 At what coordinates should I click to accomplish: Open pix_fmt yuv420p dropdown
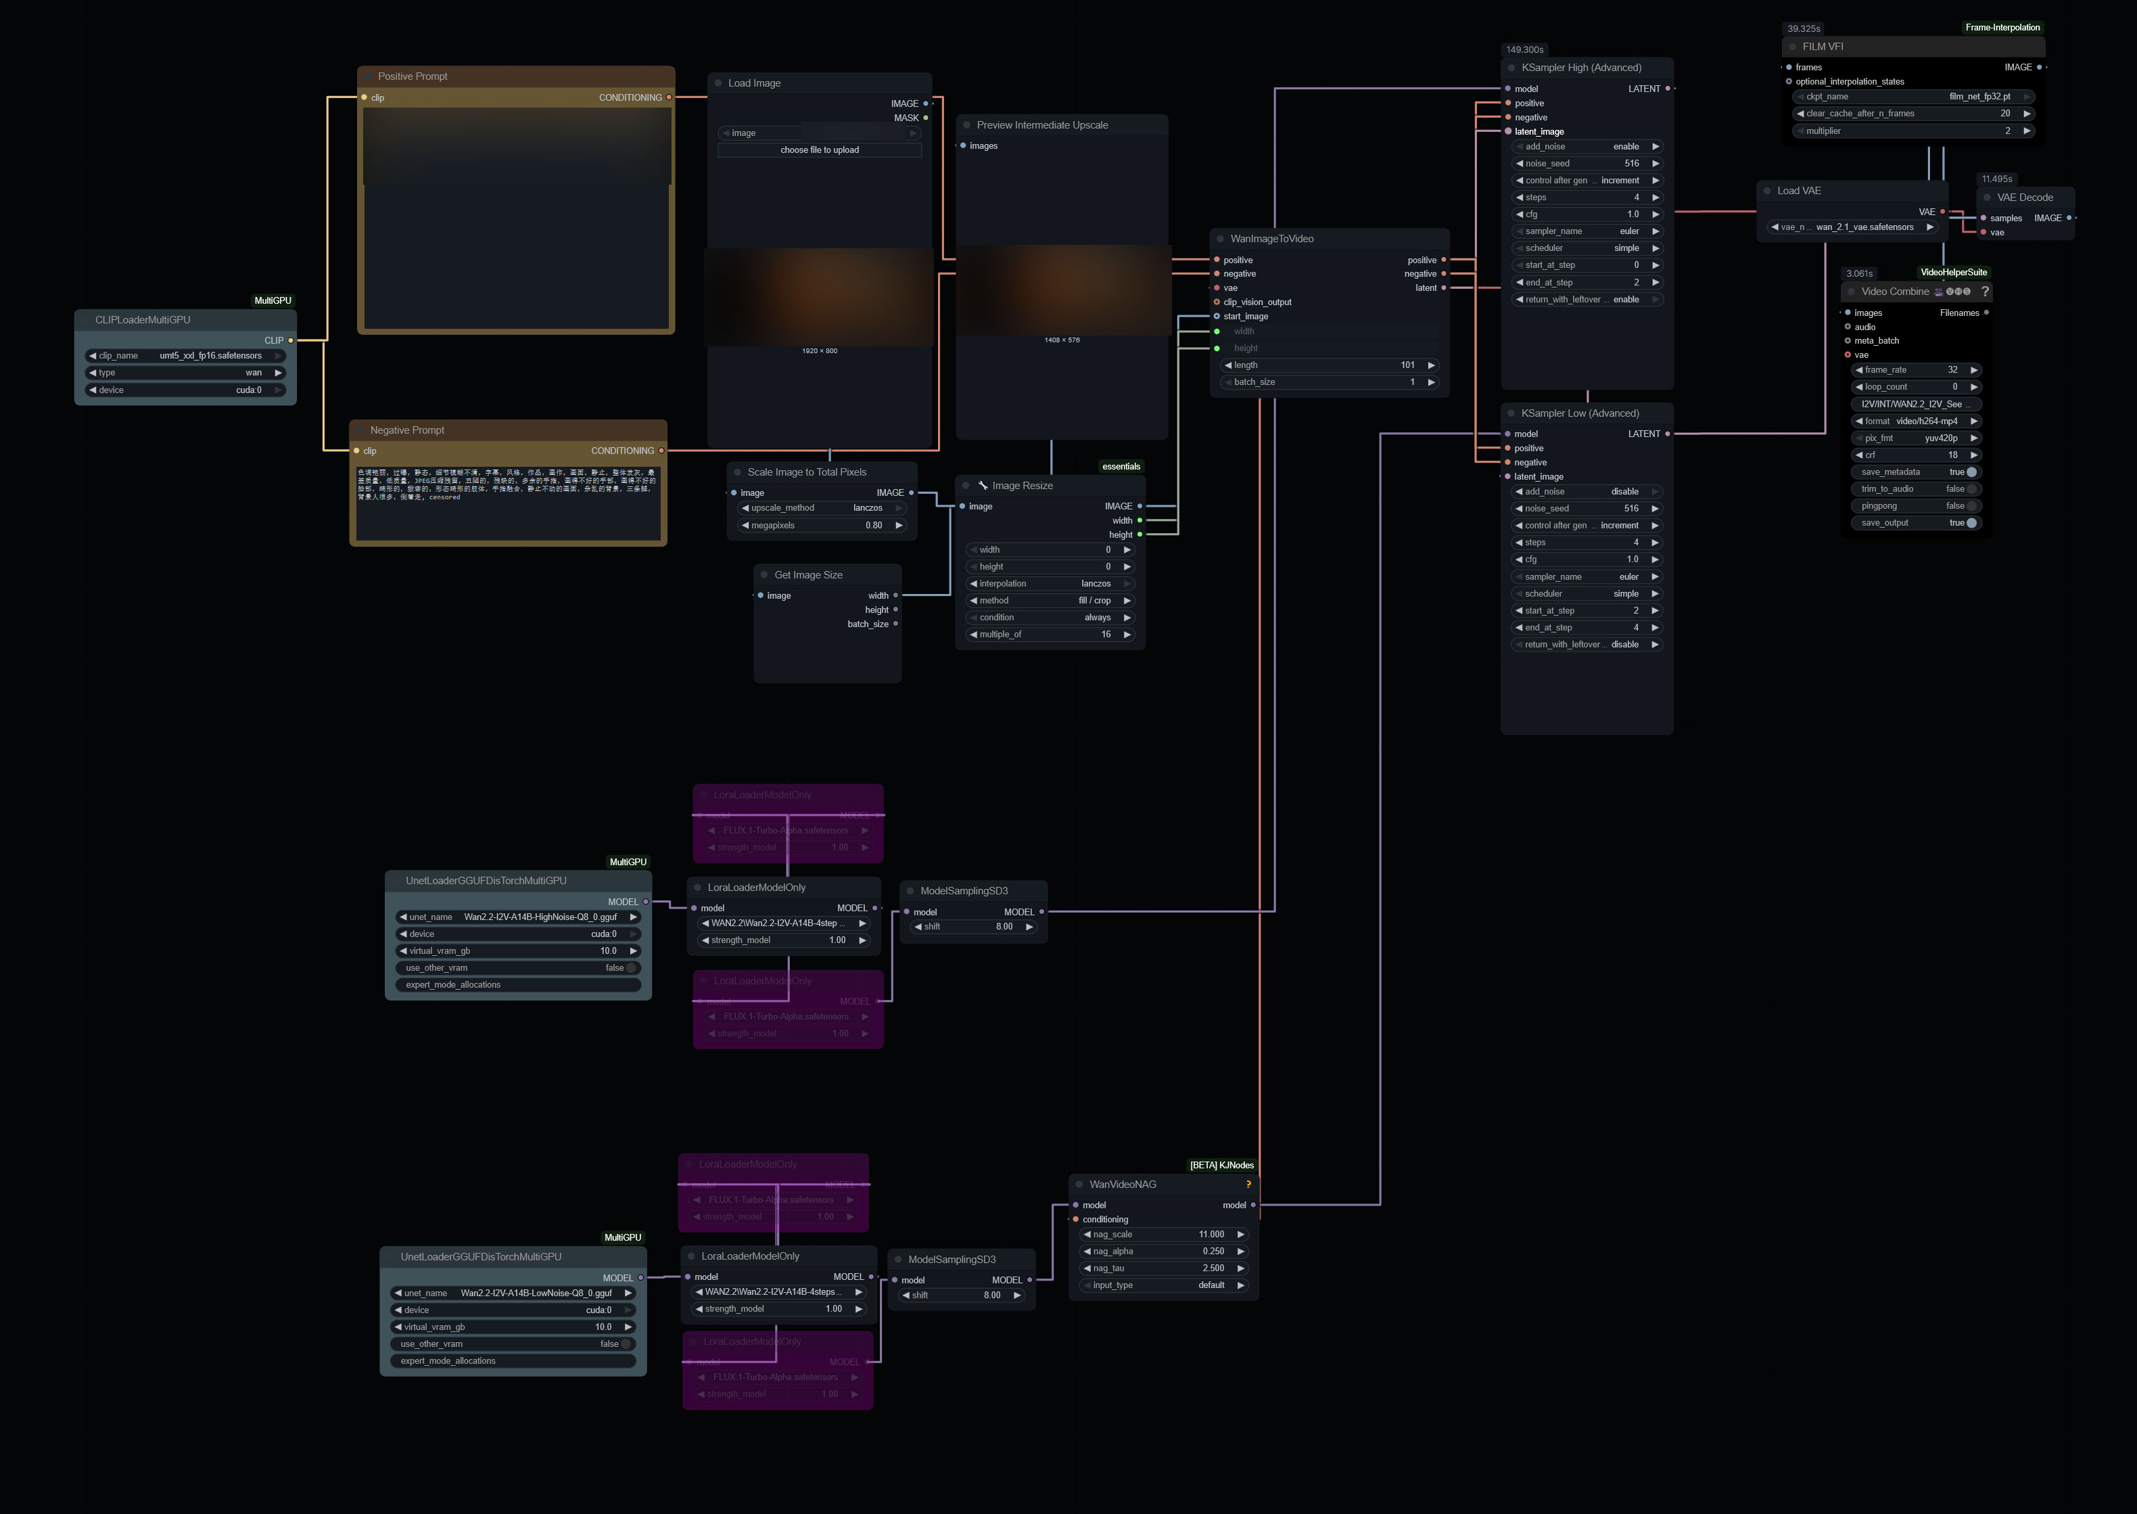(x=1916, y=438)
